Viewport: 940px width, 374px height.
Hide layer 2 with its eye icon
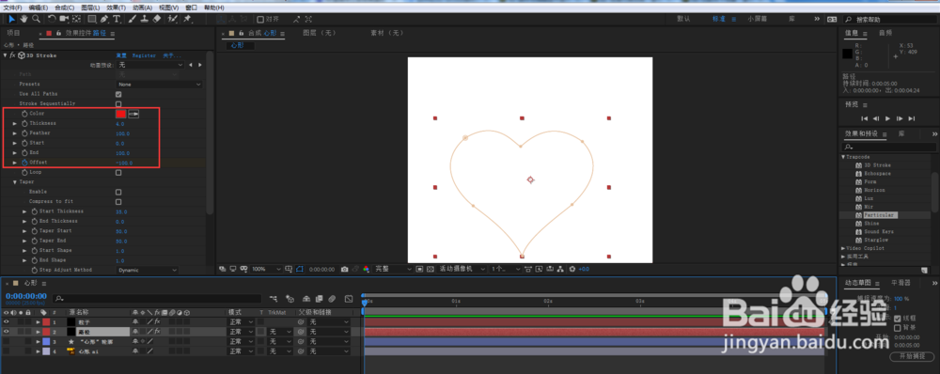pos(6,332)
